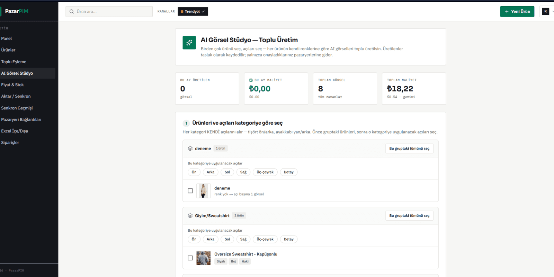Screen dimensions: 554x277
Task: Open Ürünler in the sidebar
Action: [x=8, y=50]
